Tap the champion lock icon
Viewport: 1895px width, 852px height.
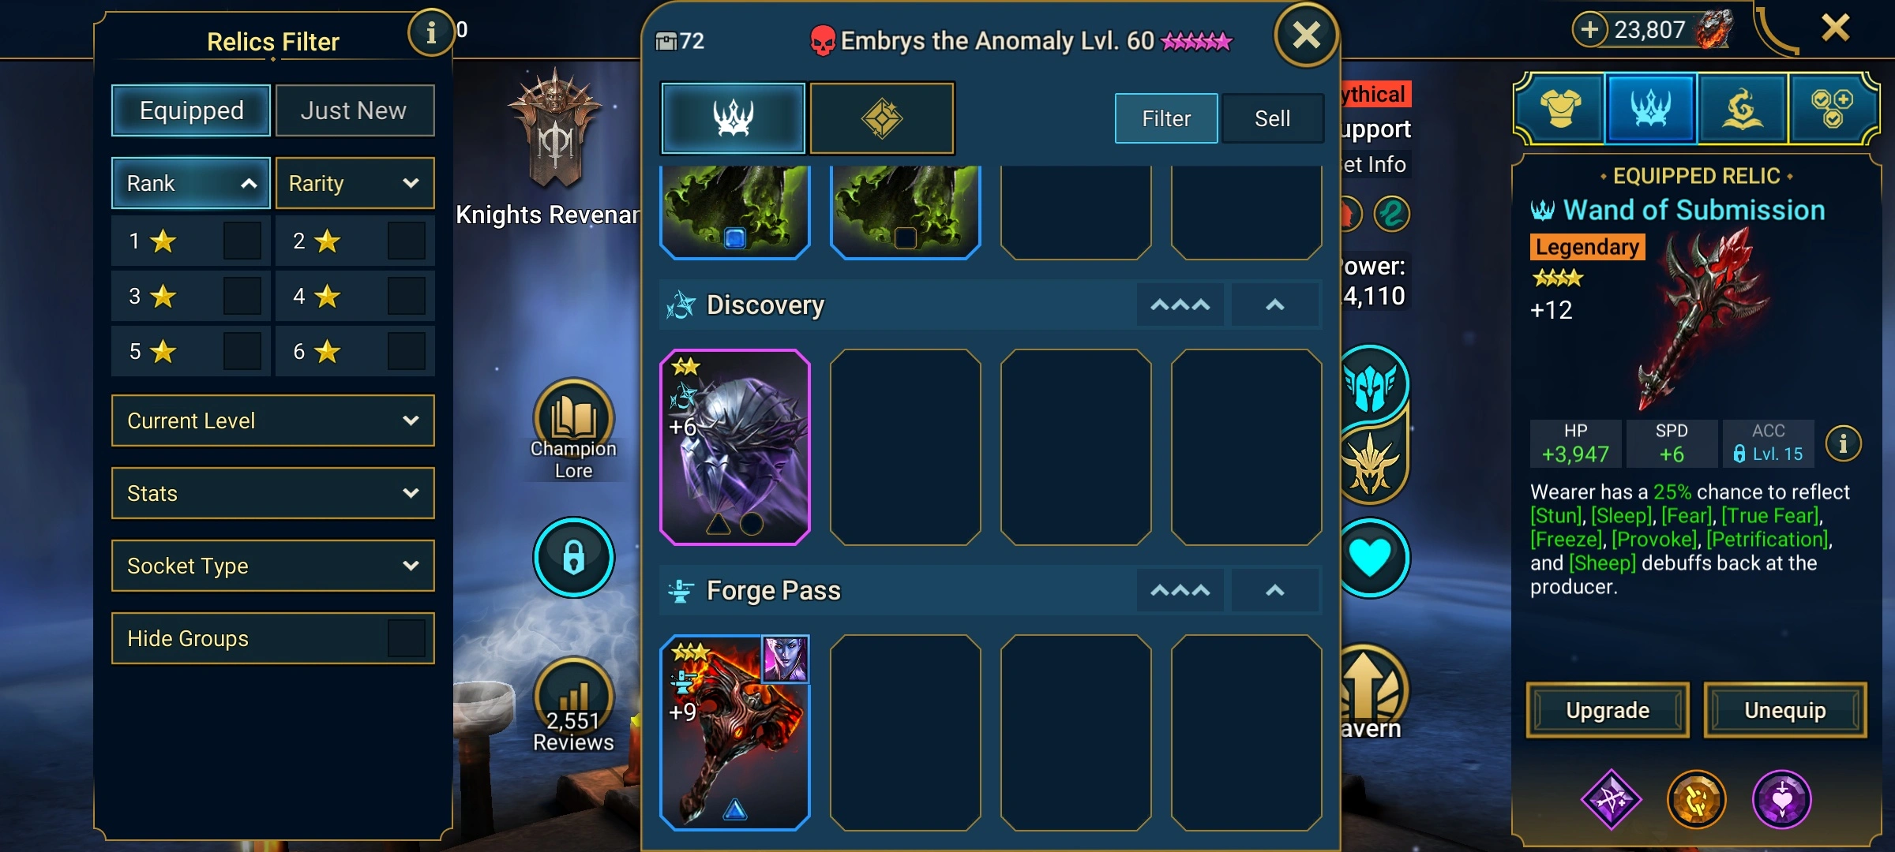pos(573,557)
